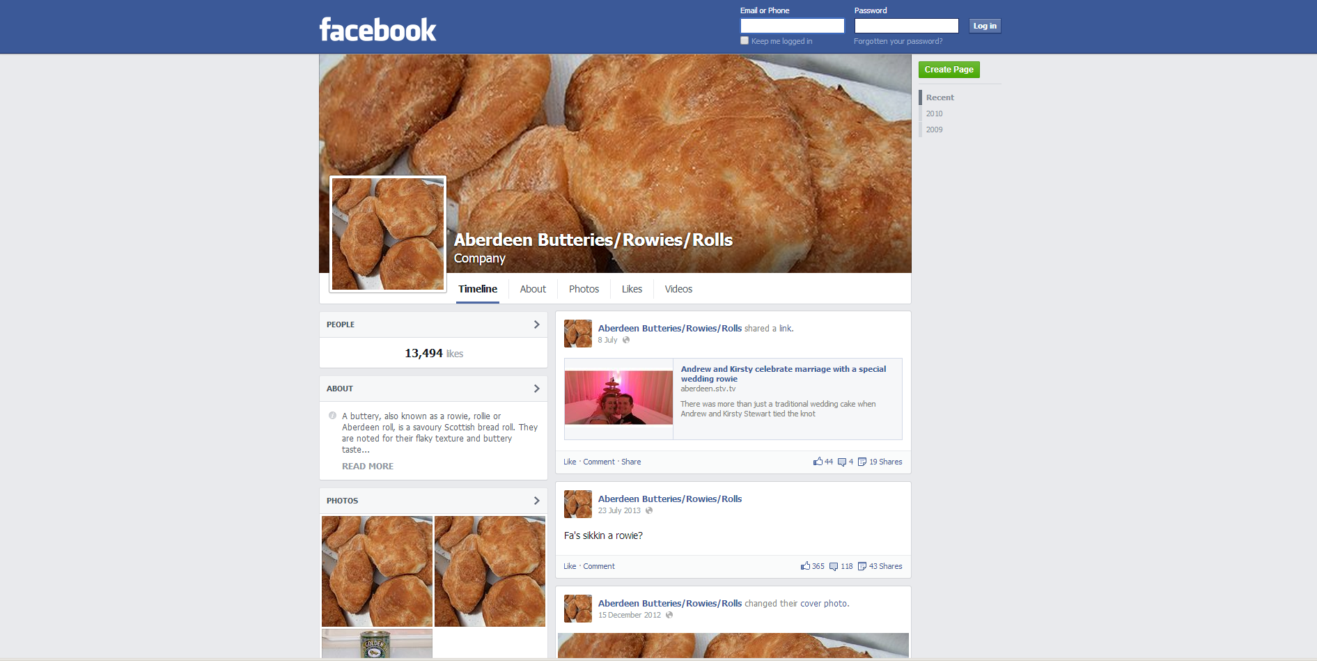This screenshot has width=1317, height=665.
Task: Click the 8 July post timestamp
Action: tap(607, 340)
